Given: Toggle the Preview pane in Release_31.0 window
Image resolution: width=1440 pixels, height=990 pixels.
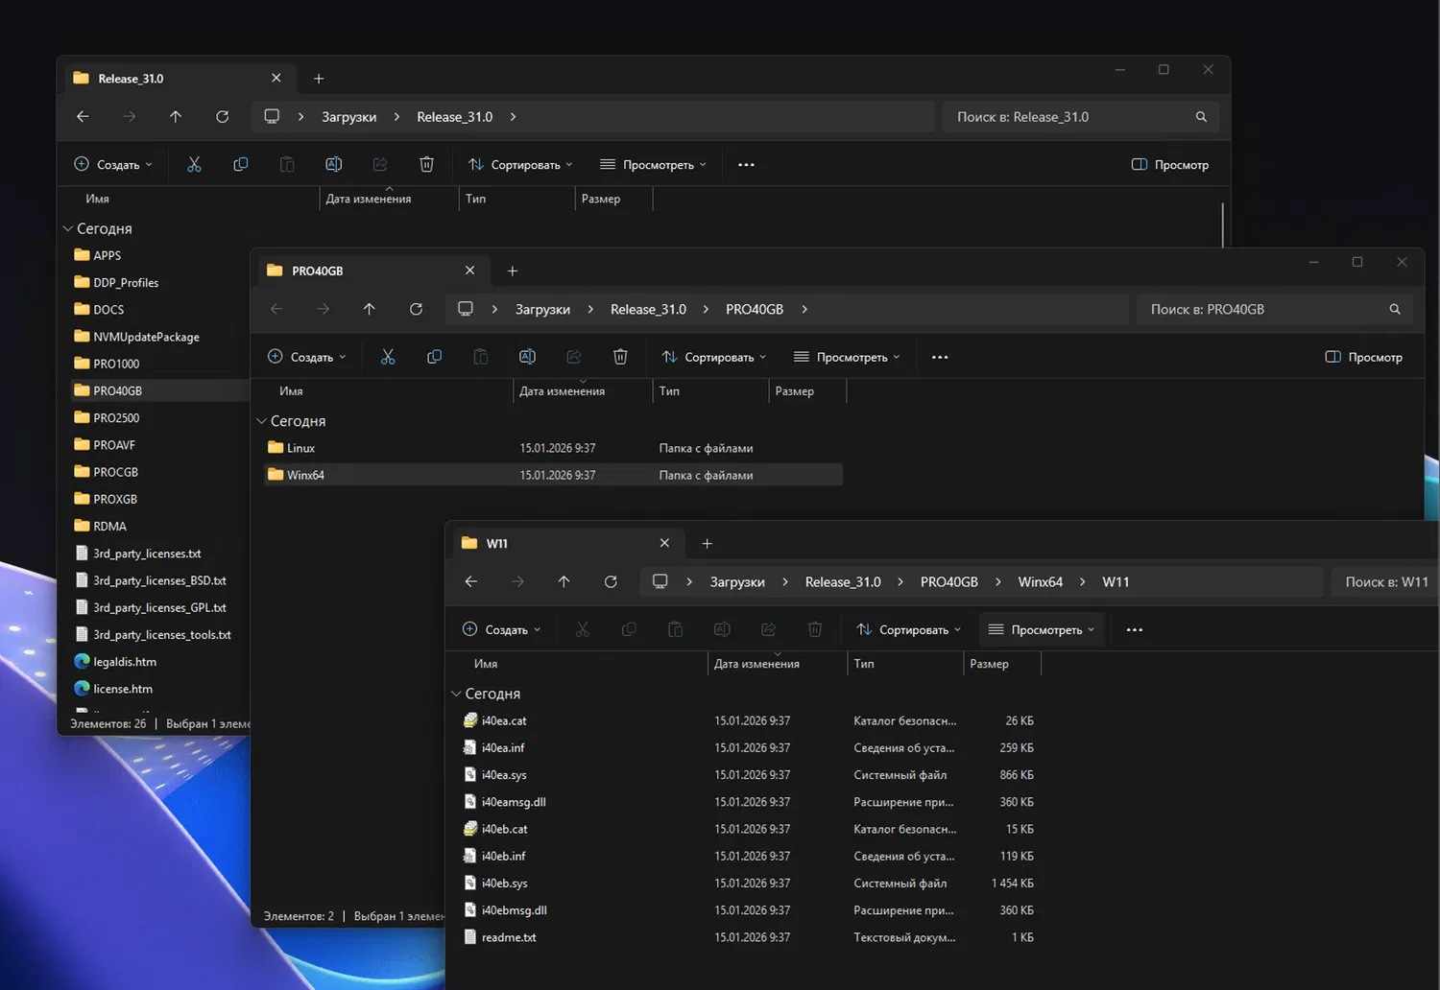Looking at the screenshot, I should pyautogui.click(x=1169, y=165).
